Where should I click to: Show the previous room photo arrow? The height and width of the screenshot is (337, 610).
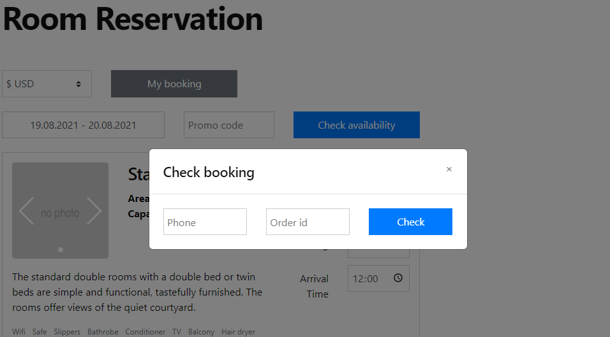[26, 211]
